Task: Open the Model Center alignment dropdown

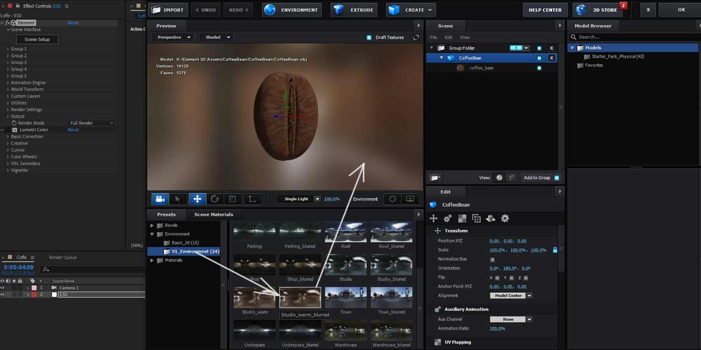Action: (x=511, y=296)
